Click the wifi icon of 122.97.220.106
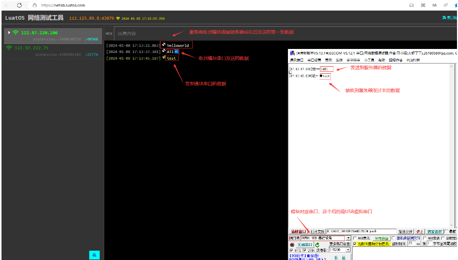Image resolution: width=458 pixels, height=260 pixels. click(16, 33)
